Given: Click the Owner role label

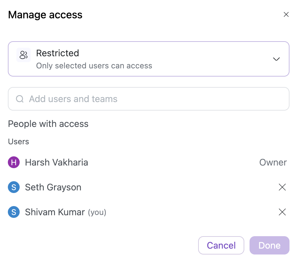Looking at the screenshot, I should tap(273, 163).
